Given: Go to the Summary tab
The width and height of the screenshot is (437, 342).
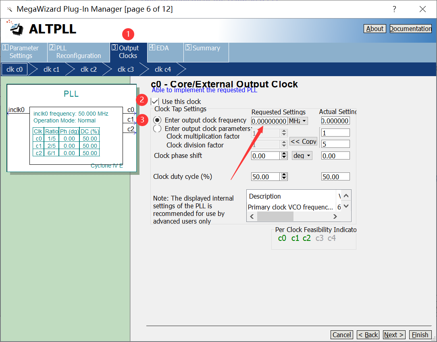Looking at the screenshot, I should [206, 52].
